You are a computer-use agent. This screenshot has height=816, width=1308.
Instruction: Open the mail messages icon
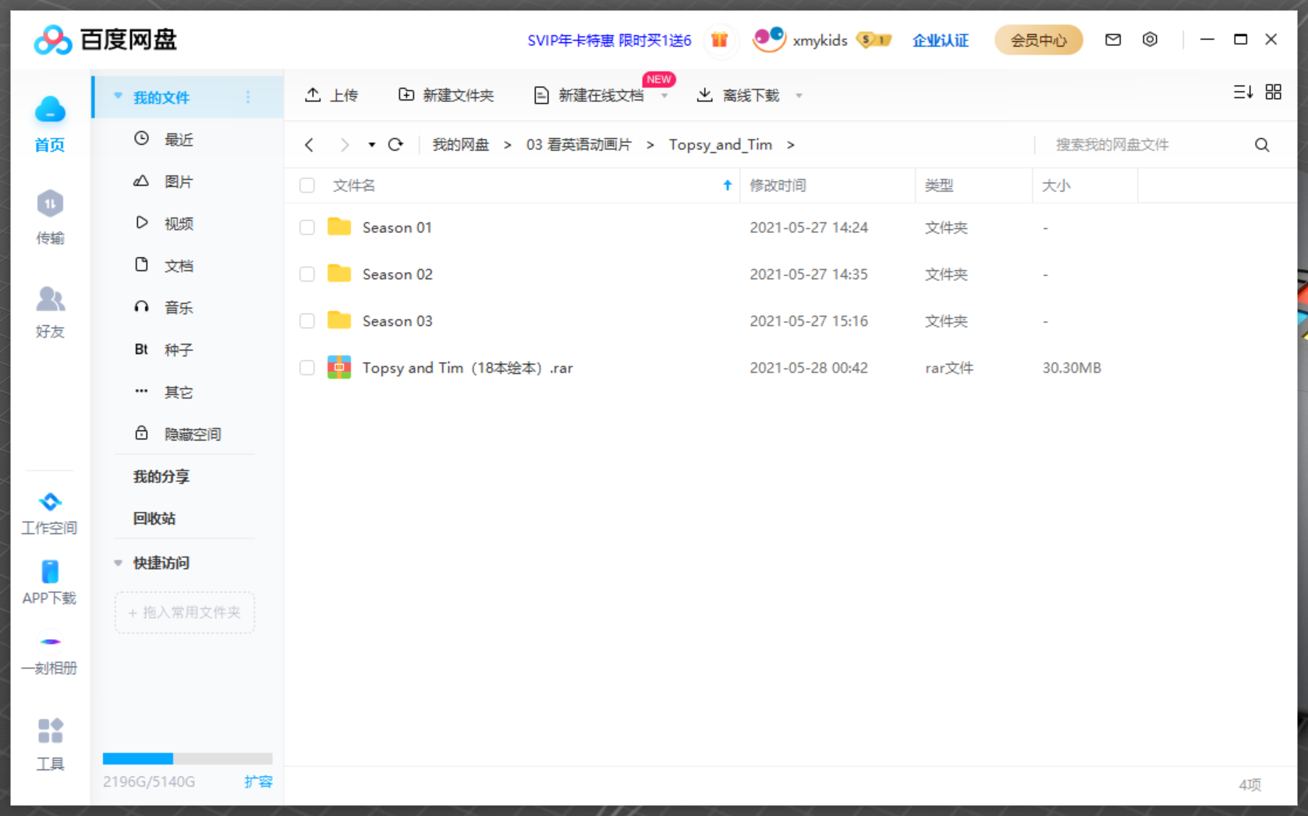point(1113,40)
